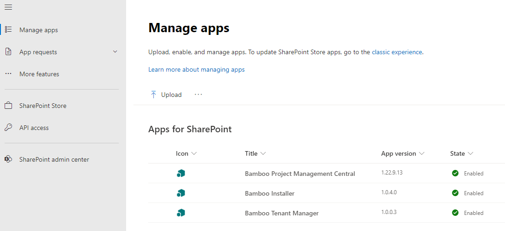Click the Upload button label
The height and width of the screenshot is (231, 505).
click(171, 95)
